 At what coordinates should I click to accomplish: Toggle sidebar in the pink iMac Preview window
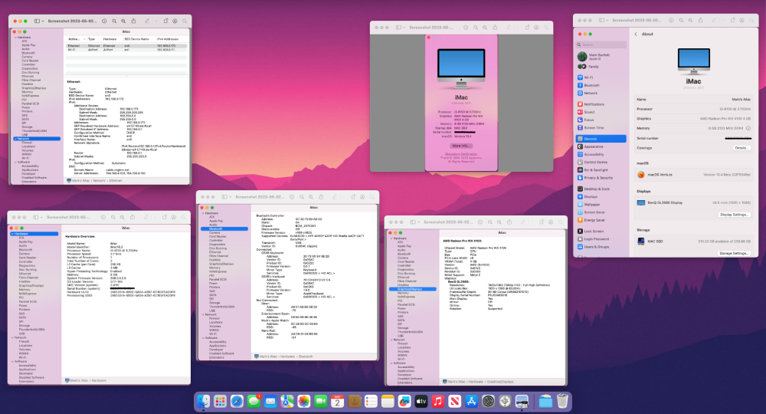[398, 28]
